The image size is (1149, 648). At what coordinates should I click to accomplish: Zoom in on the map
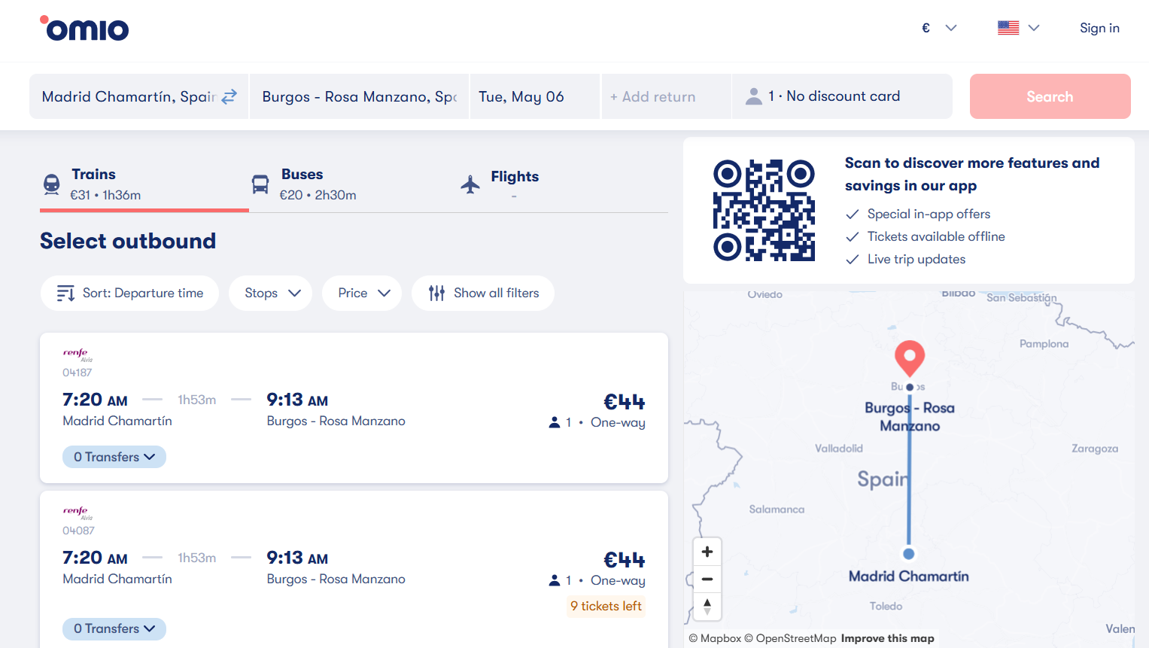(x=707, y=552)
